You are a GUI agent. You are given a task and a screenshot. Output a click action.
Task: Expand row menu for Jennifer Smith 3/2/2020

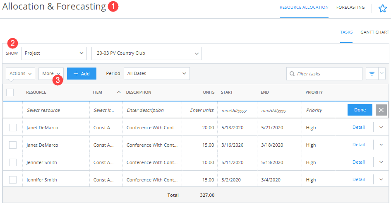pyautogui.click(x=381, y=179)
